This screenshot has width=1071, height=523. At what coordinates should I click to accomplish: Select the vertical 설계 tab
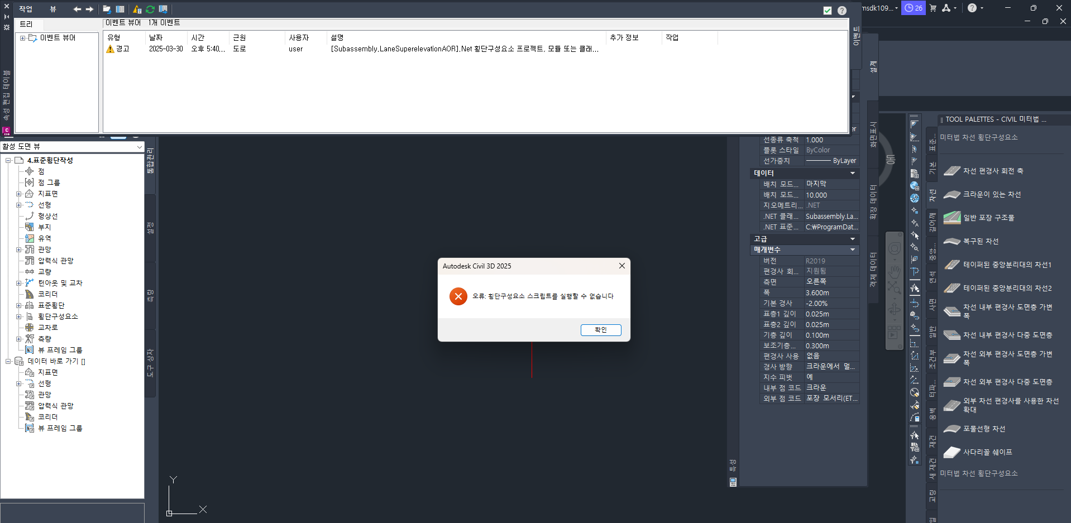point(874,67)
